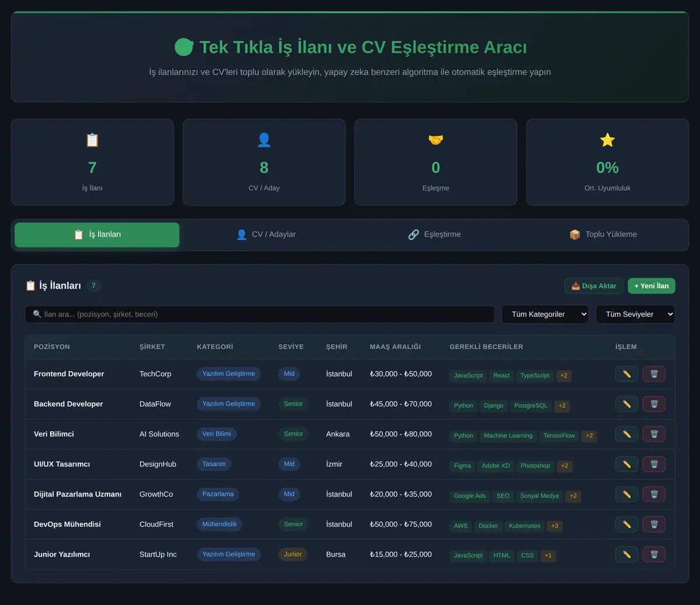Edit the DevOps Mühendisi listing
This screenshot has width=700, height=605.
(626, 524)
